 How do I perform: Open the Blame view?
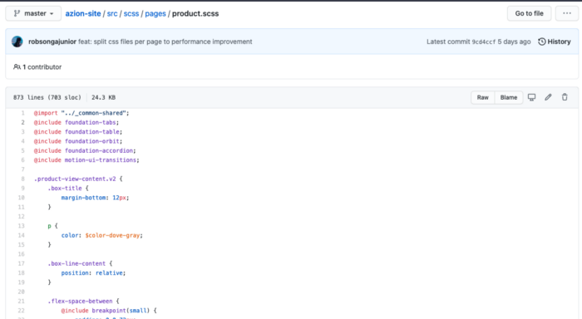pyautogui.click(x=509, y=97)
